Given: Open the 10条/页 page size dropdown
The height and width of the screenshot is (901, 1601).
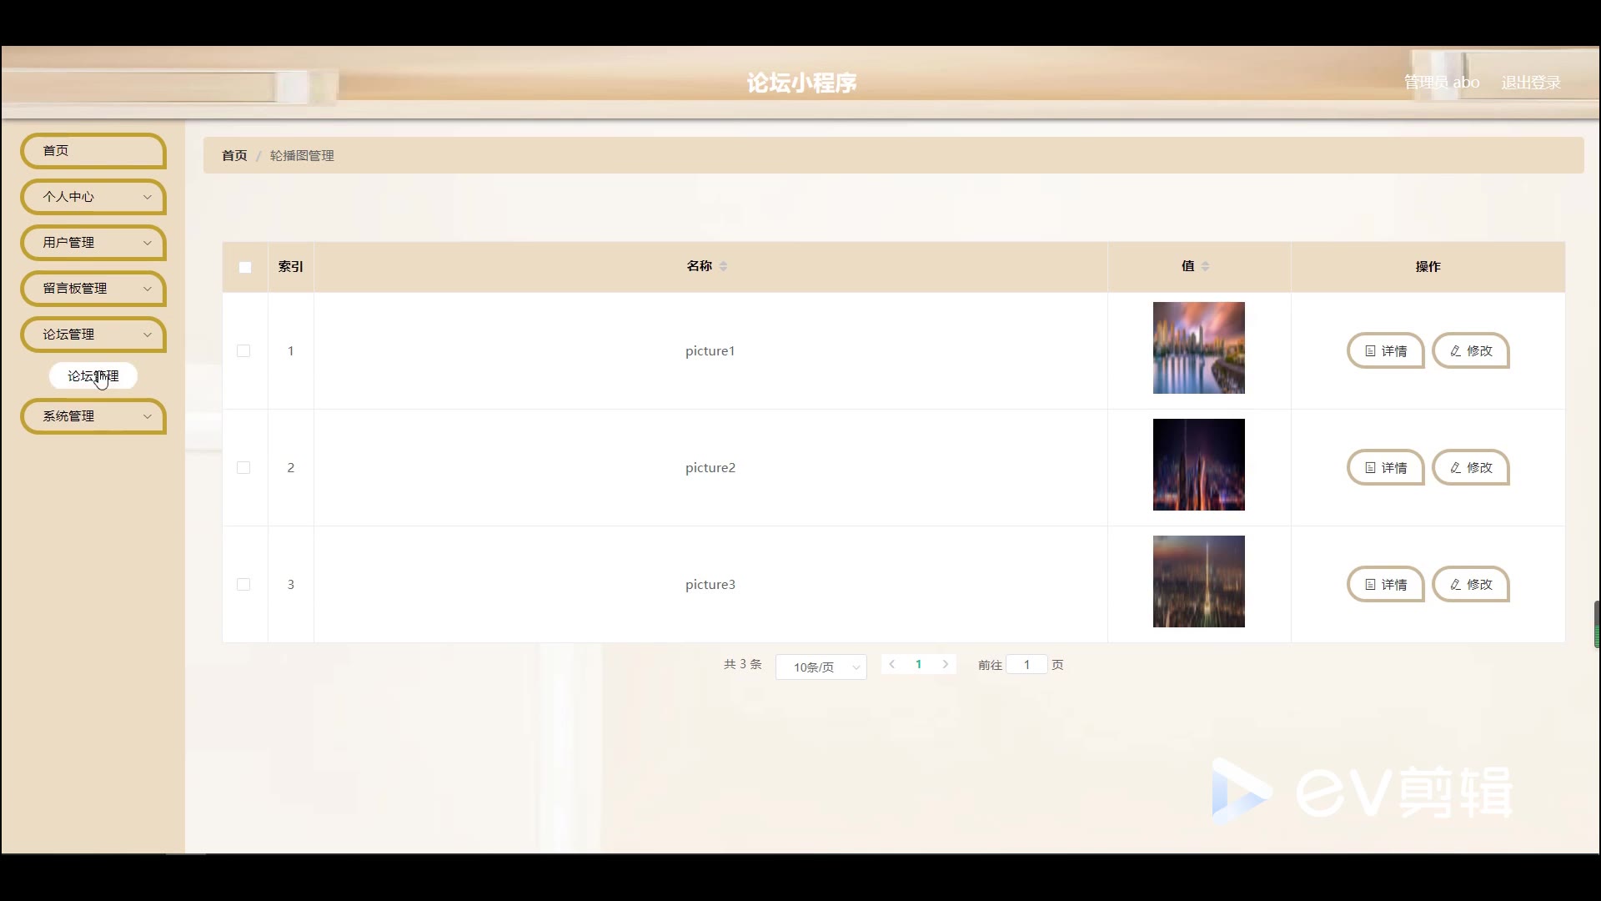Looking at the screenshot, I should 821,667.
